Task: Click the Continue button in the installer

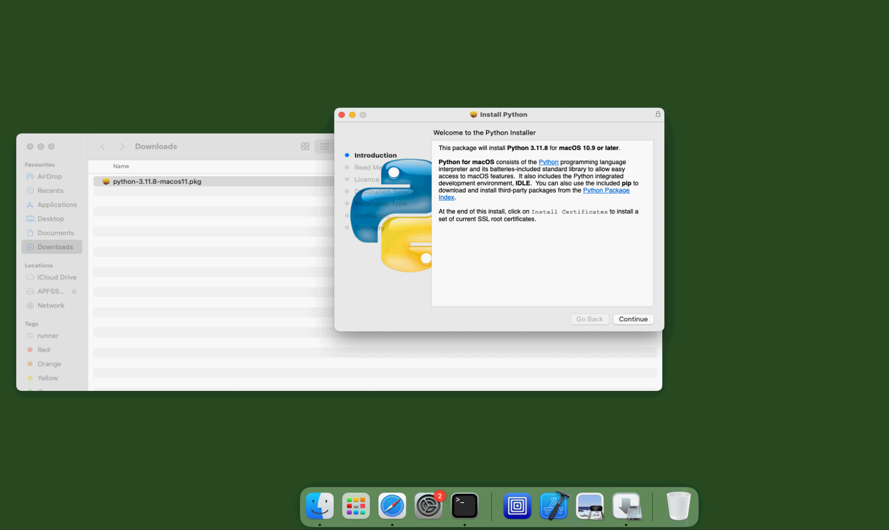Action: click(x=633, y=319)
